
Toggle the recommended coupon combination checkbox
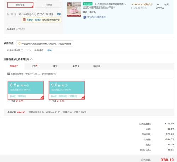pos(8,74)
